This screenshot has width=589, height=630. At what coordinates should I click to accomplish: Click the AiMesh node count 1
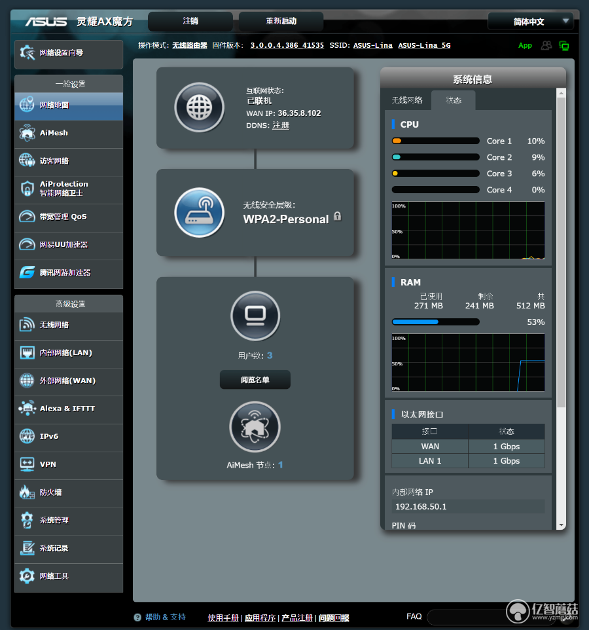click(281, 465)
